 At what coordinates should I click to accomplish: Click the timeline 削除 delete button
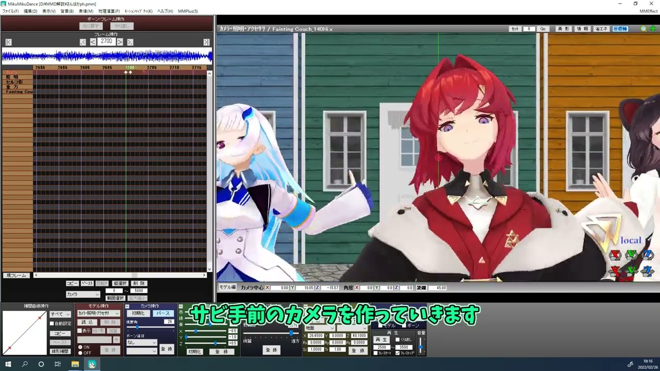(x=138, y=283)
